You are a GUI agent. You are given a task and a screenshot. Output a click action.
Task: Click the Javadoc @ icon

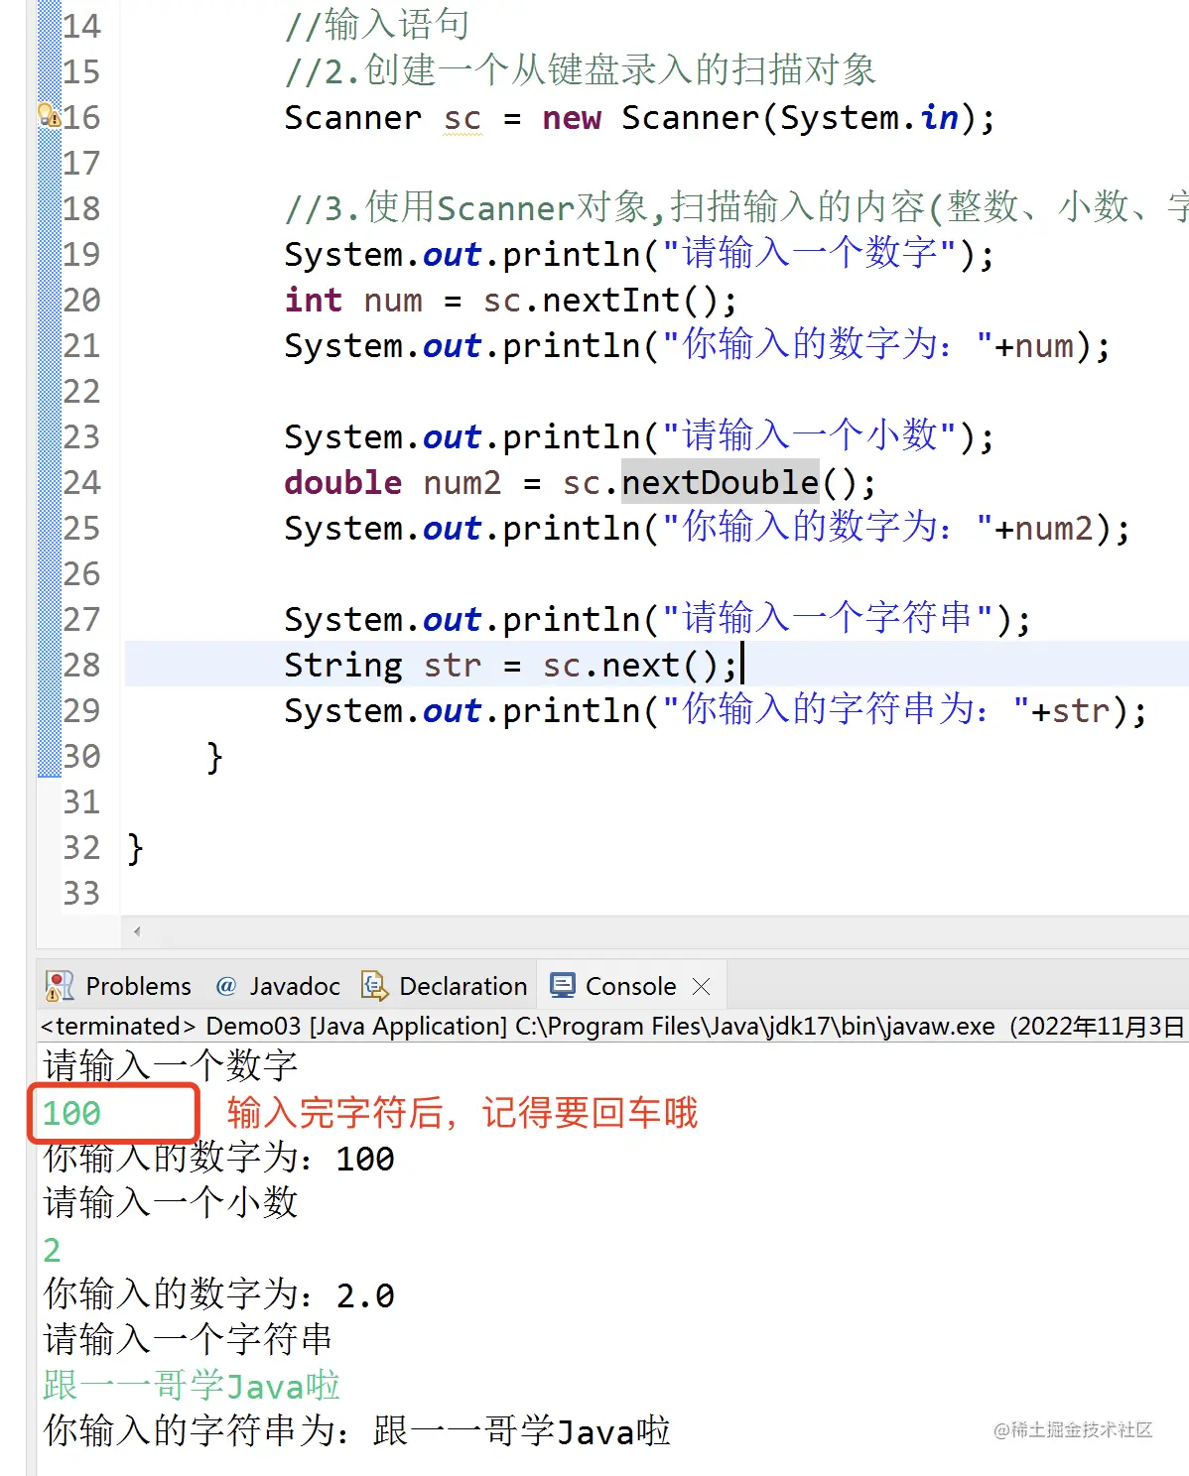(x=226, y=986)
